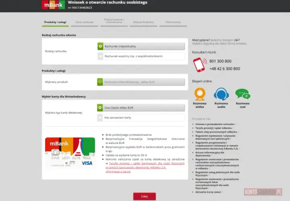Start Rozmowa wideo webcam chat

200,98
